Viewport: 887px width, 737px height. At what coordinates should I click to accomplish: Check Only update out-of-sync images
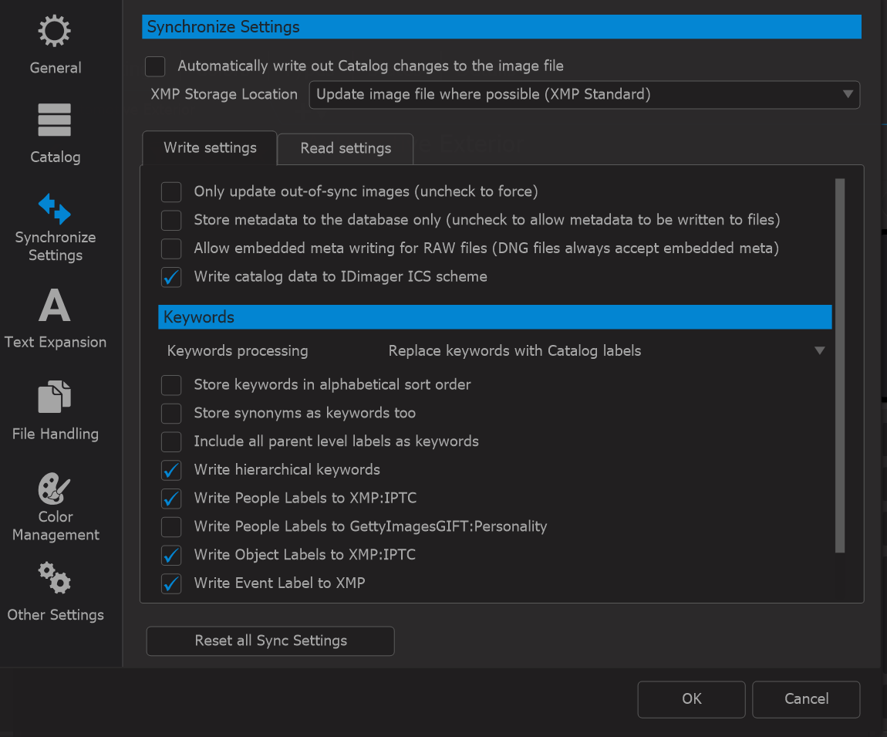[x=171, y=192]
